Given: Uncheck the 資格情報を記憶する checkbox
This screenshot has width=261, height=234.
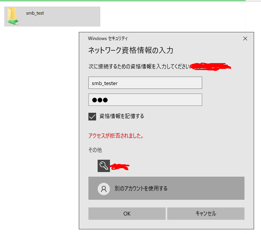Looking at the screenshot, I should [x=92, y=117].
